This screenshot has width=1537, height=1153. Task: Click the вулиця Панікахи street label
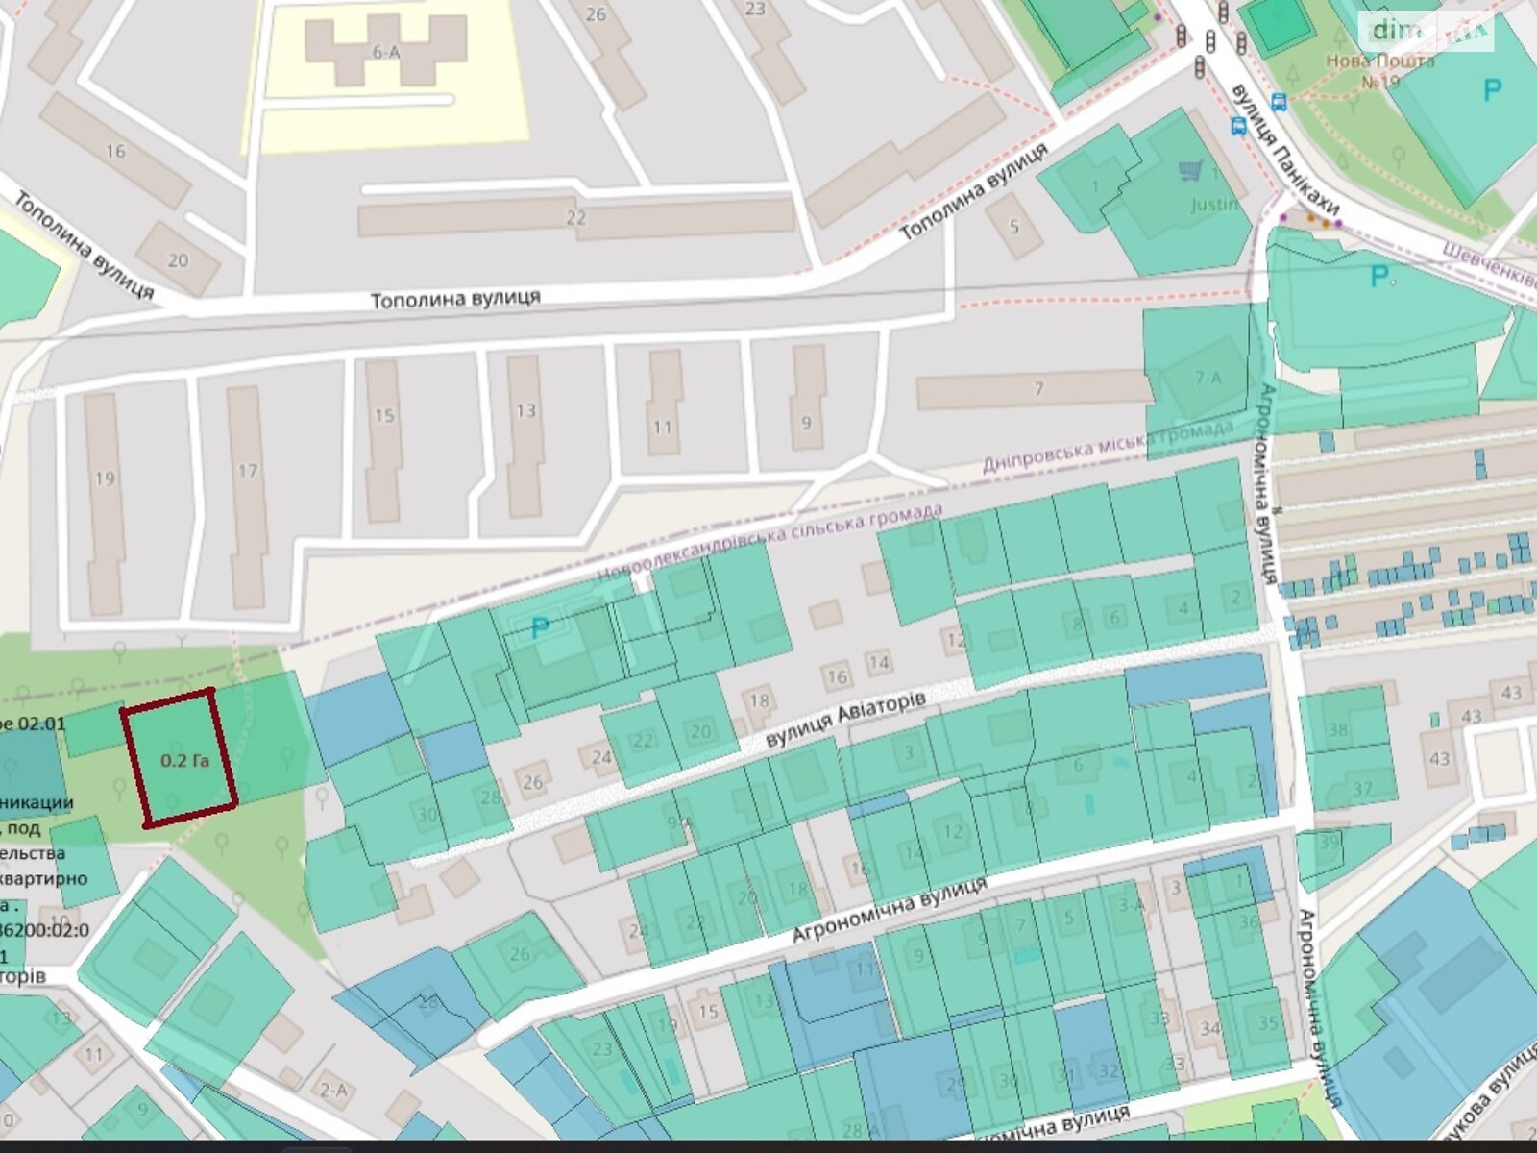click(x=1284, y=150)
